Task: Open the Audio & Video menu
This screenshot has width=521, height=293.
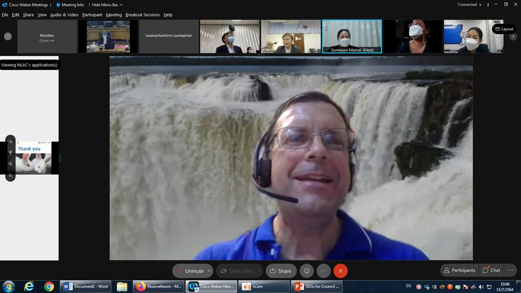Action: coord(64,15)
